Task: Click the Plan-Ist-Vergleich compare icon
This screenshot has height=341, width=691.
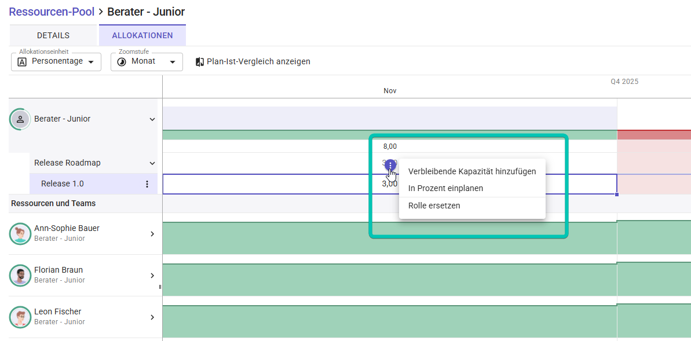Action: pyautogui.click(x=200, y=61)
